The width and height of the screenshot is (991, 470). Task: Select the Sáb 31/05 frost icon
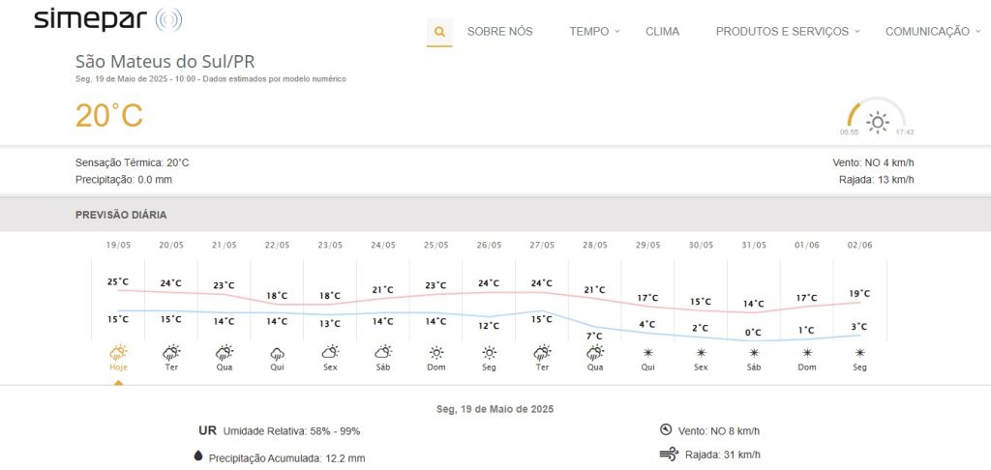click(753, 352)
